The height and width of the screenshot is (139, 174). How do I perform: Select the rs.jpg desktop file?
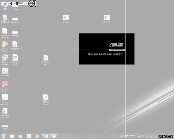click(5, 127)
